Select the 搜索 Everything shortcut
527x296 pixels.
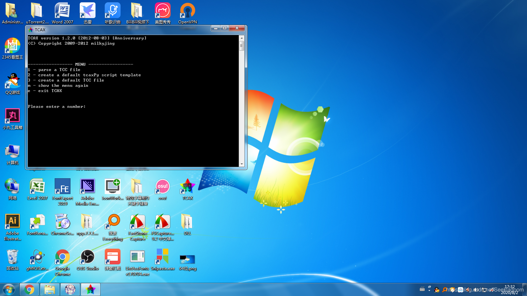pyautogui.click(x=113, y=227)
